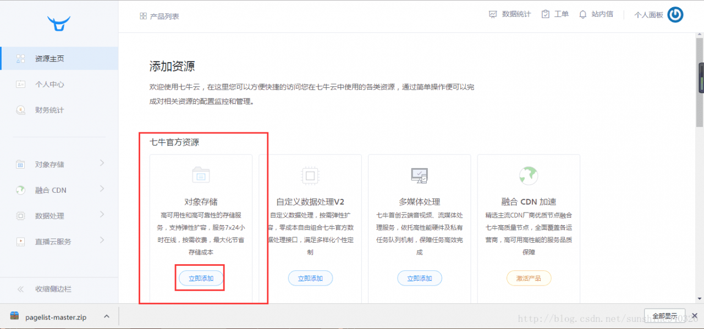Click the 对象存储 card folder icon
Viewport: 704px width, 329px height.
coord(201,175)
